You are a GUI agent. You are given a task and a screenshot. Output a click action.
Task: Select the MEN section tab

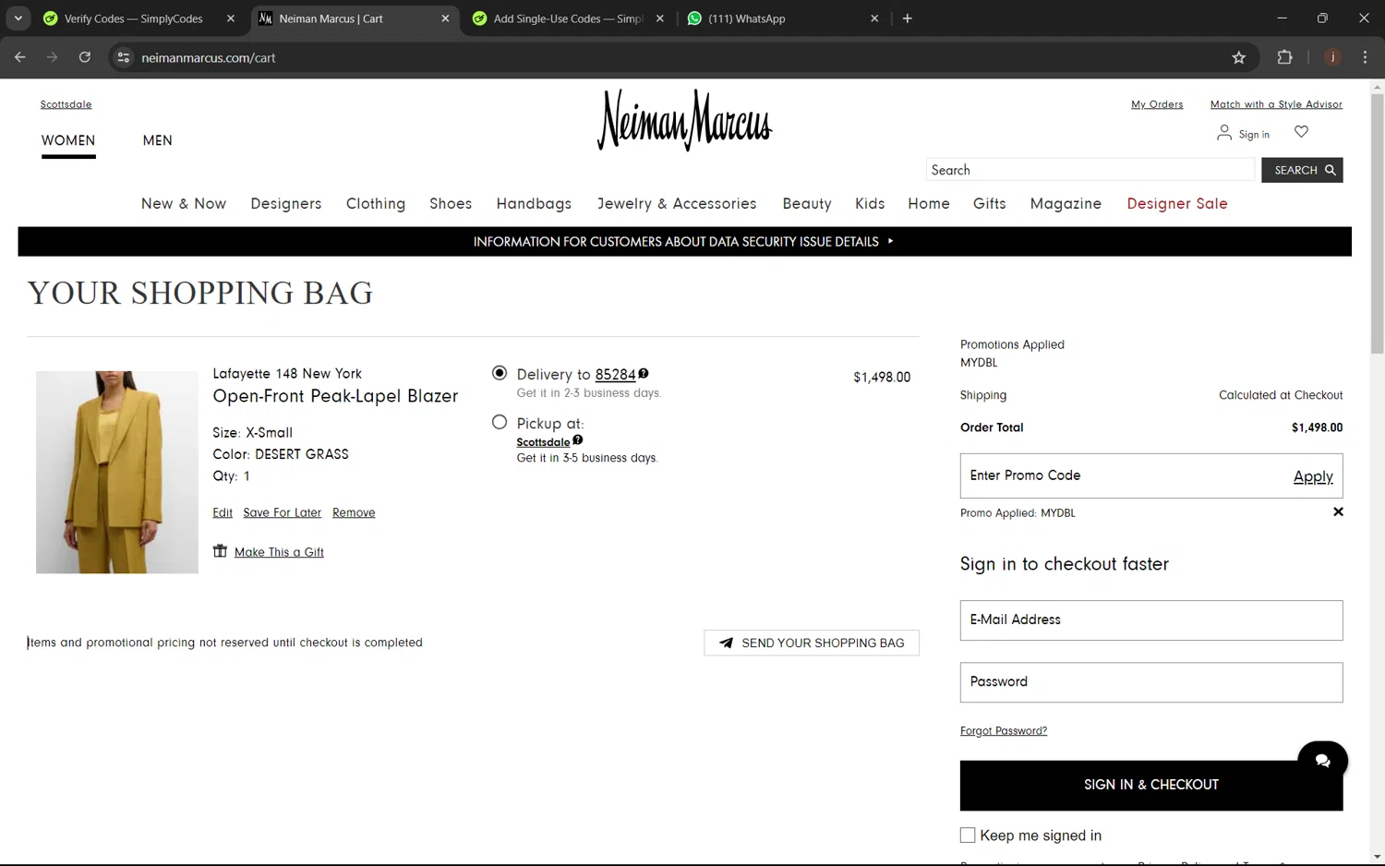pyautogui.click(x=157, y=140)
